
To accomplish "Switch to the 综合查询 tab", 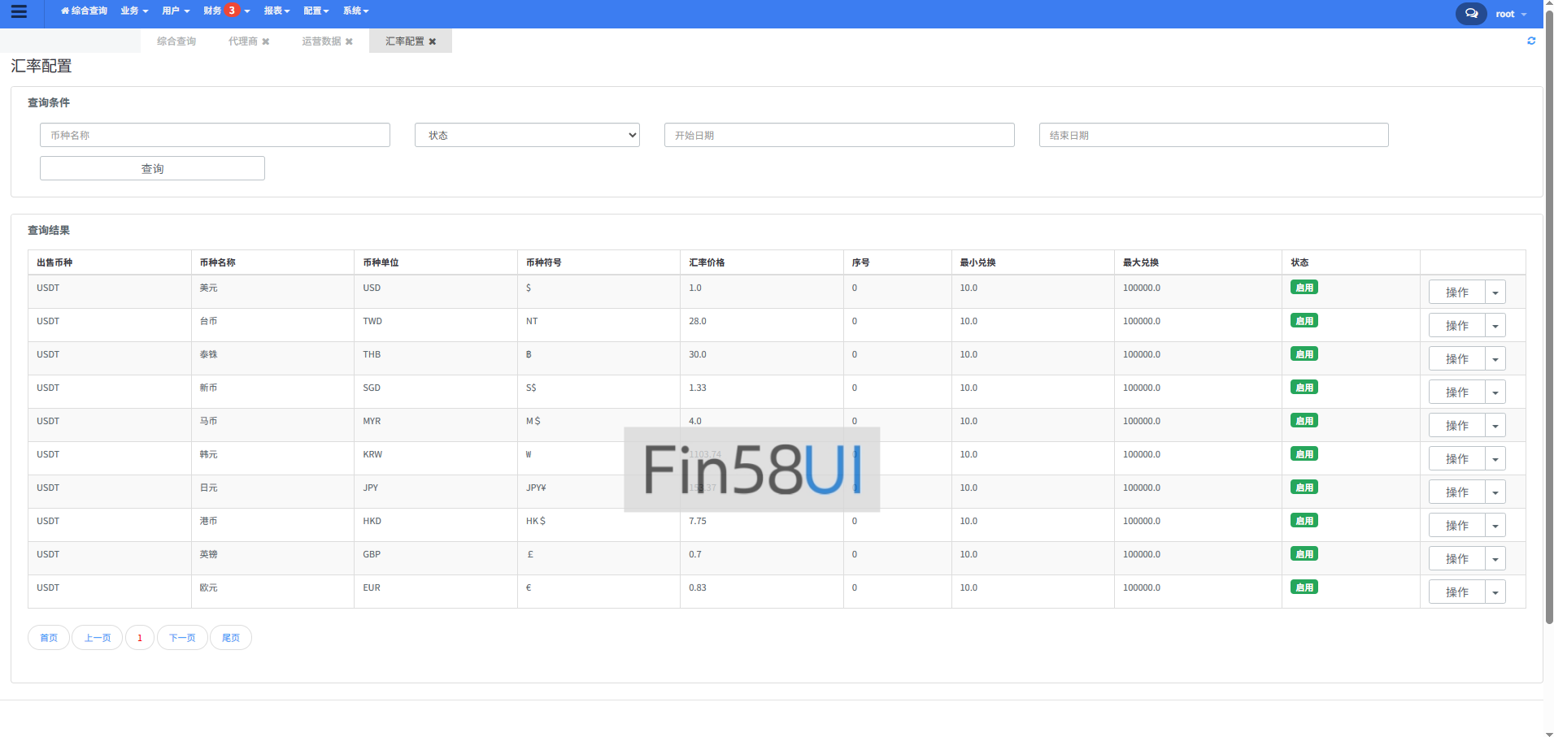I will (176, 41).
